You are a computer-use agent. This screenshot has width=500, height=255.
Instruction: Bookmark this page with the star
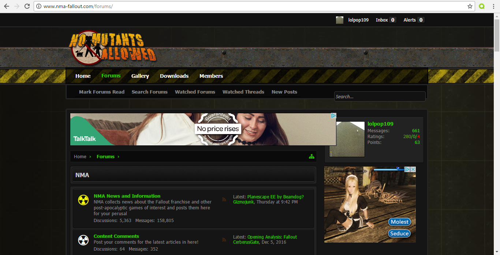click(470, 6)
